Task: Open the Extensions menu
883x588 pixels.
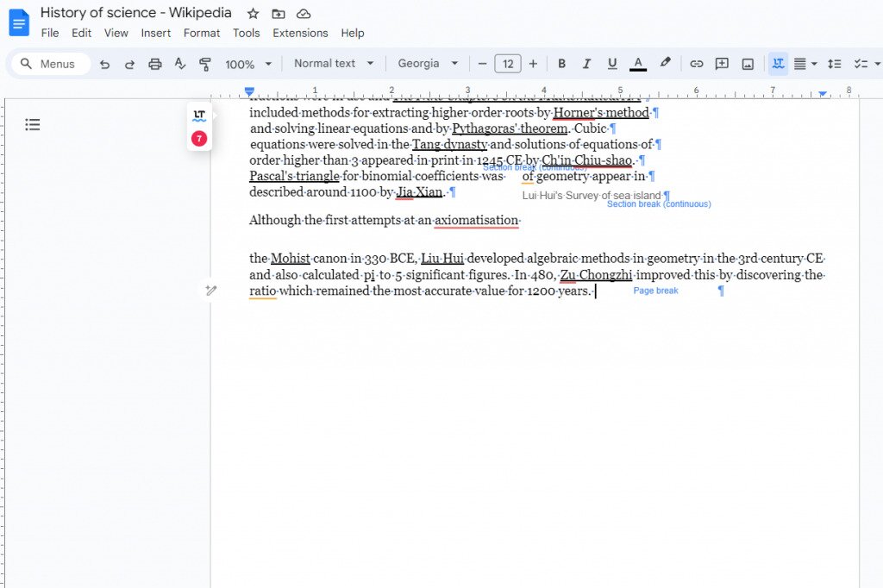Action: (x=300, y=33)
